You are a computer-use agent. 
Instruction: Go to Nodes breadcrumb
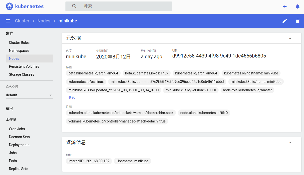point(44,21)
